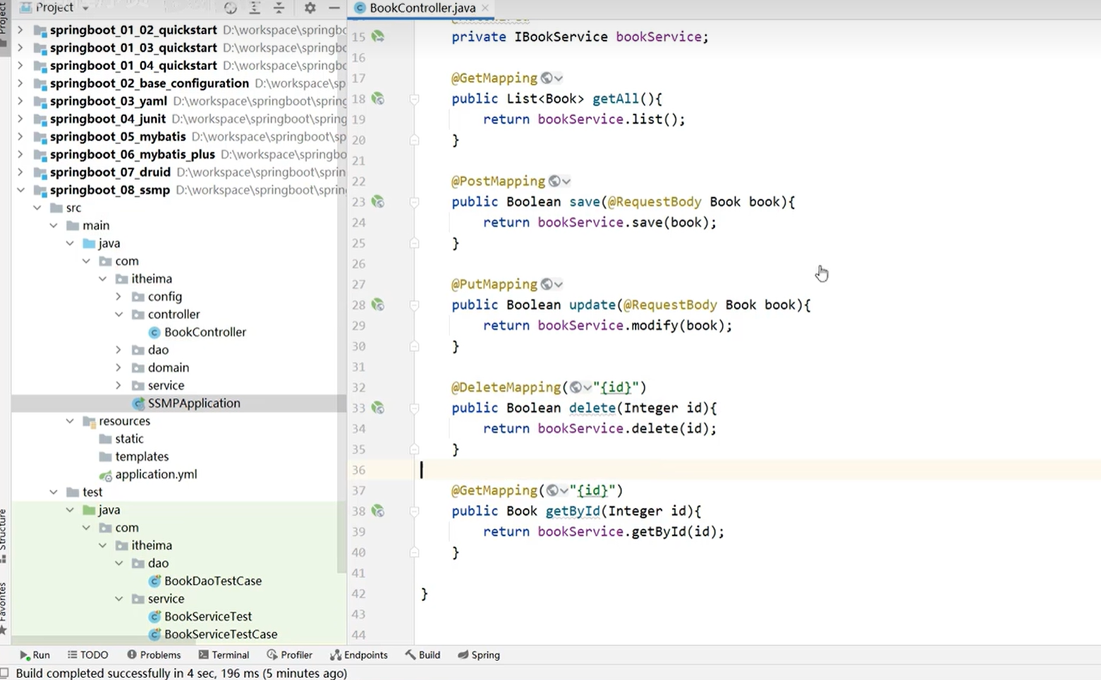Click the Collapse All icon in Project toolbar
Viewport: 1101px width, 680px height.
point(279,8)
